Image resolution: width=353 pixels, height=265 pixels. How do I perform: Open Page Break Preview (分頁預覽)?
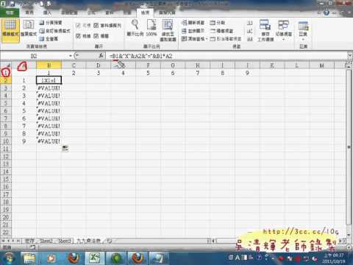point(51,23)
